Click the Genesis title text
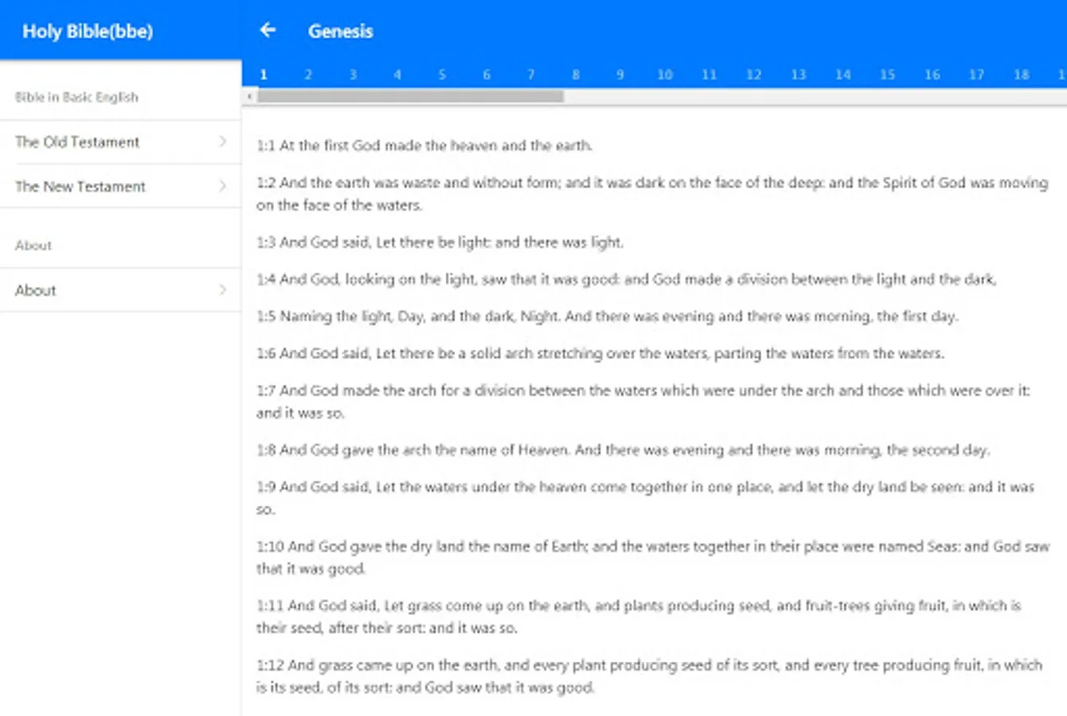 [341, 31]
